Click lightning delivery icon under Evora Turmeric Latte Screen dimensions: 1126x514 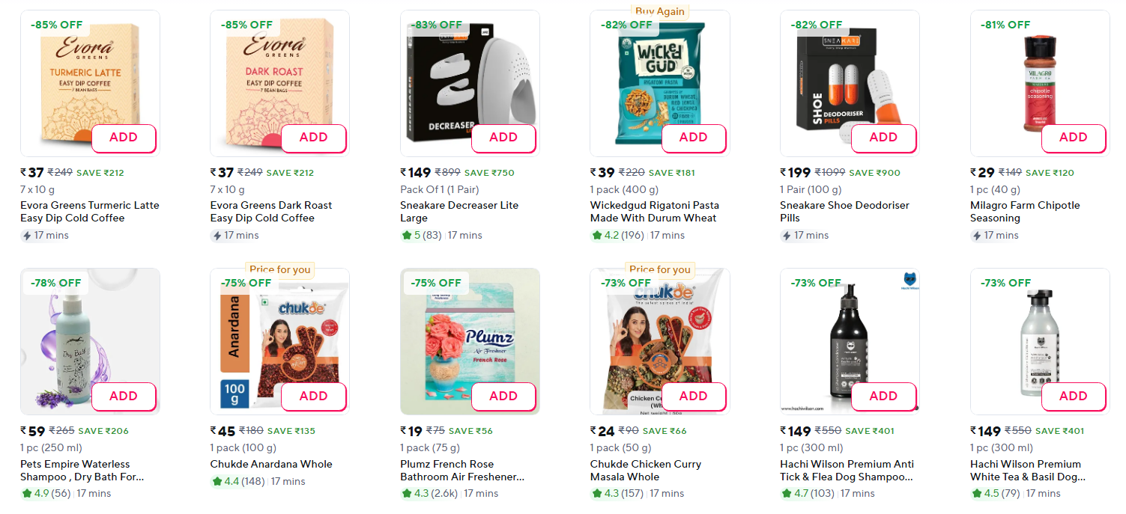point(27,236)
